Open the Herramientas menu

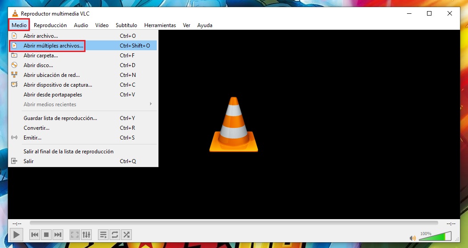click(x=160, y=25)
